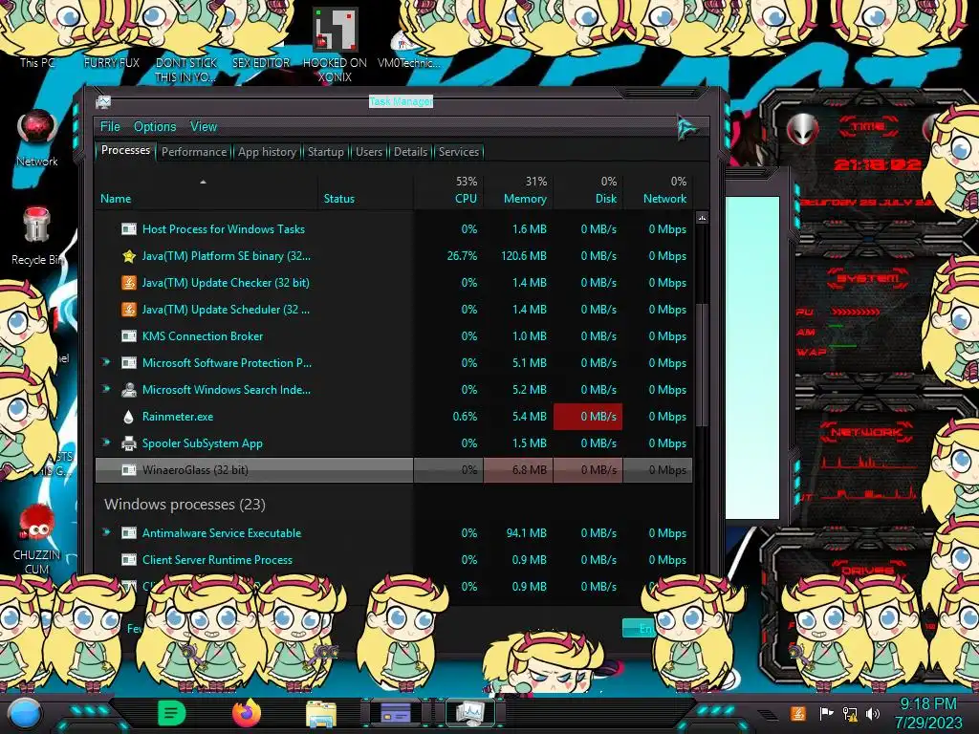Select the Processes tab
This screenshot has height=734, width=979.
(125, 150)
